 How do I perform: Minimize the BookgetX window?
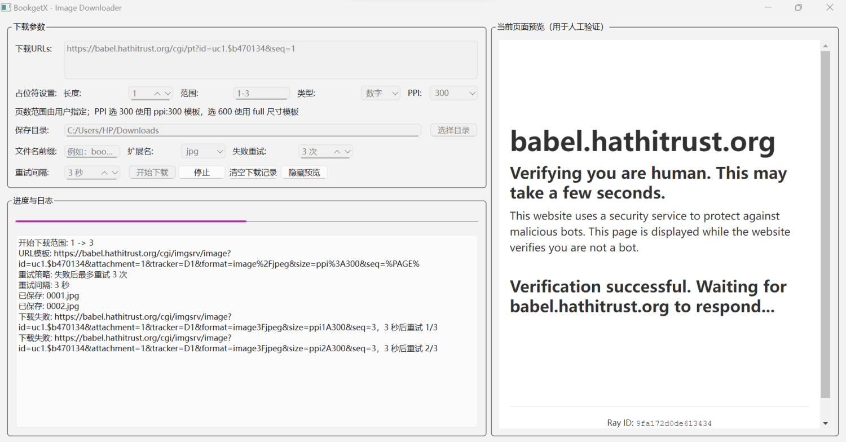[x=768, y=8]
